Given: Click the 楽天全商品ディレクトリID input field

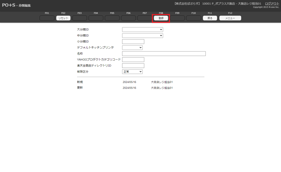Looking at the screenshot, I should (x=133, y=66).
